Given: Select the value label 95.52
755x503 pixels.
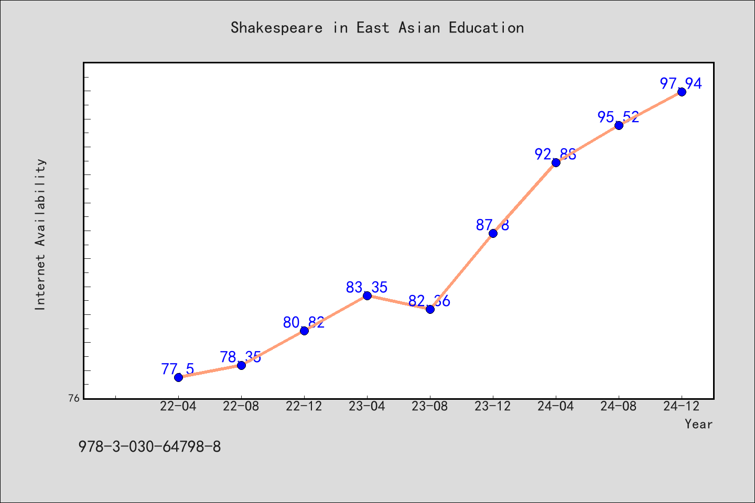Looking at the screenshot, I should click(618, 117).
